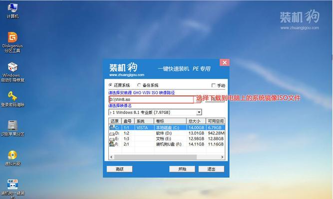Viewport: 333px width, 199px height.
Task: Click the 高级 button
Action: 119,169
